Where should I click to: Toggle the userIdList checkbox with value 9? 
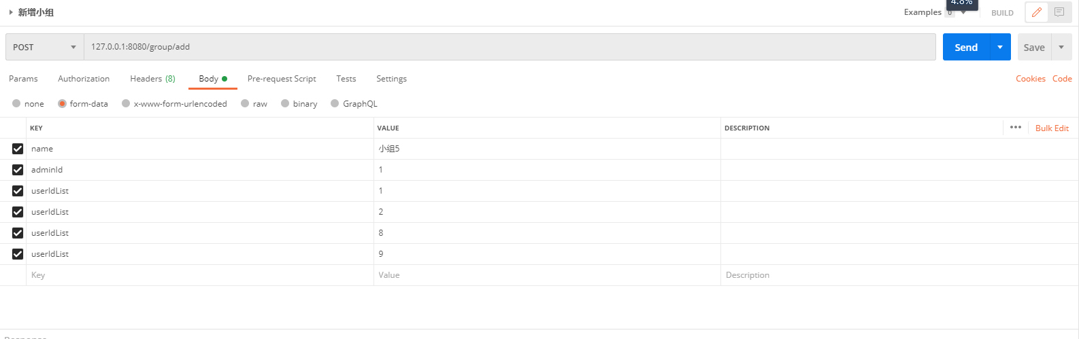(x=18, y=254)
